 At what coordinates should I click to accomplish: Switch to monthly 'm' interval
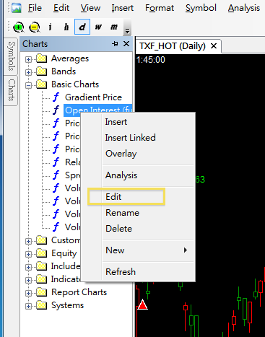point(114,27)
